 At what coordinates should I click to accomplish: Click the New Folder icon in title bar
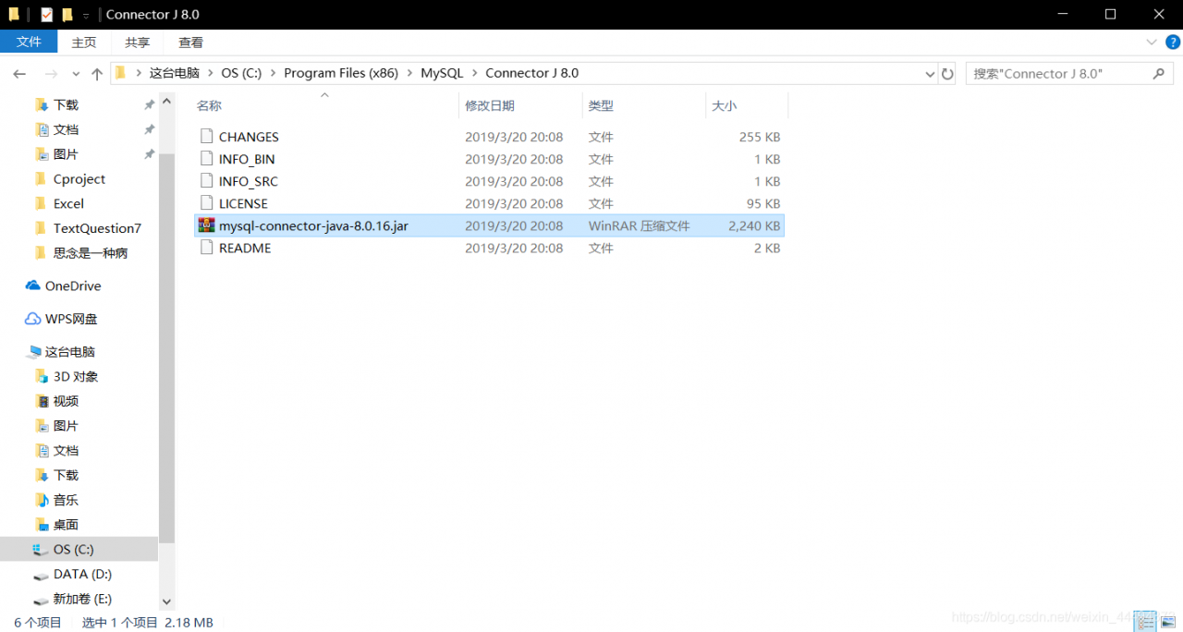pyautogui.click(x=67, y=15)
